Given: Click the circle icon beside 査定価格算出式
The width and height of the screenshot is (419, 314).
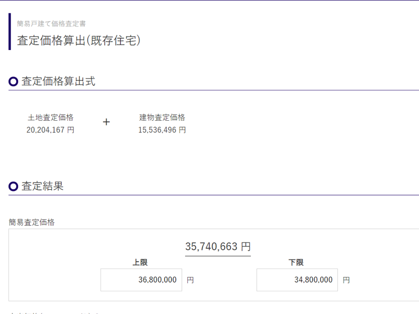Looking at the screenshot, I should coord(13,82).
